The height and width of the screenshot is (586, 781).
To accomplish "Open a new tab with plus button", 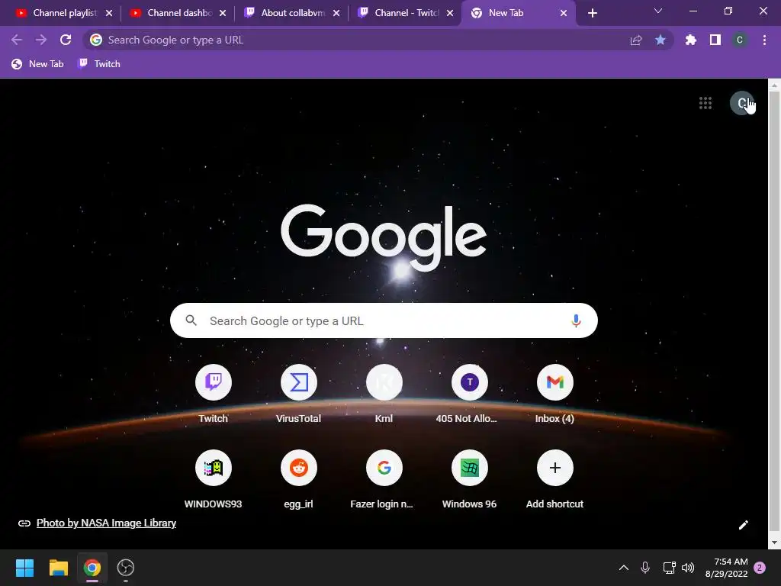I will click(x=592, y=13).
